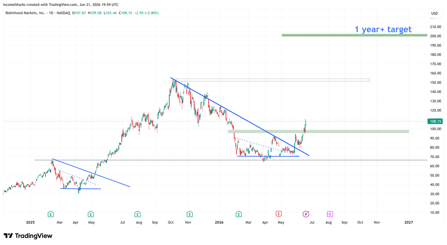Click the white rectangle near 153 level
Screen dimensions: 447x245
pos(272,80)
